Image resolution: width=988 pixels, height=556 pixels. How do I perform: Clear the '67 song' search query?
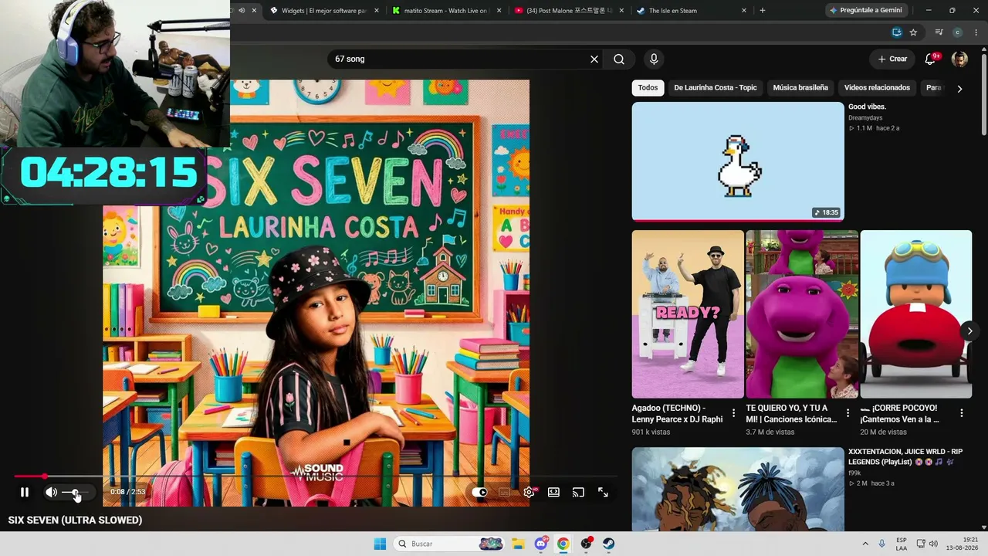[594, 59]
